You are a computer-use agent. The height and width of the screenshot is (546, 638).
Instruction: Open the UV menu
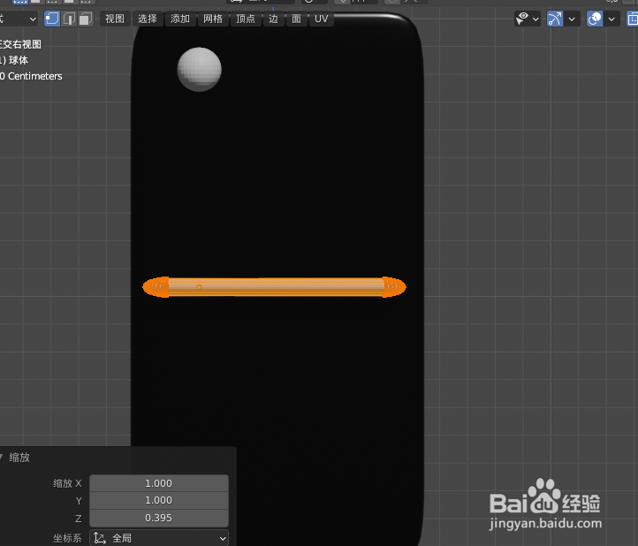322,19
